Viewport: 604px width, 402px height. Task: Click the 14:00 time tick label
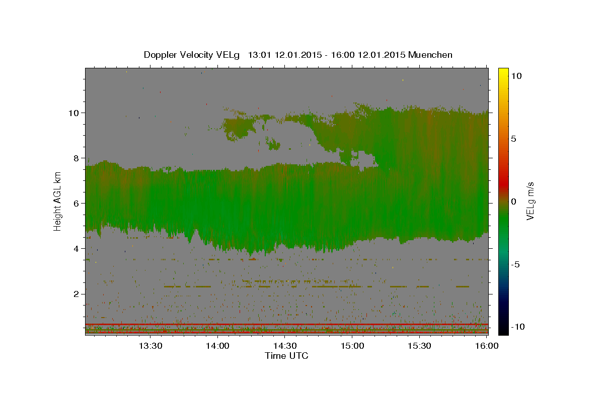[x=218, y=346]
